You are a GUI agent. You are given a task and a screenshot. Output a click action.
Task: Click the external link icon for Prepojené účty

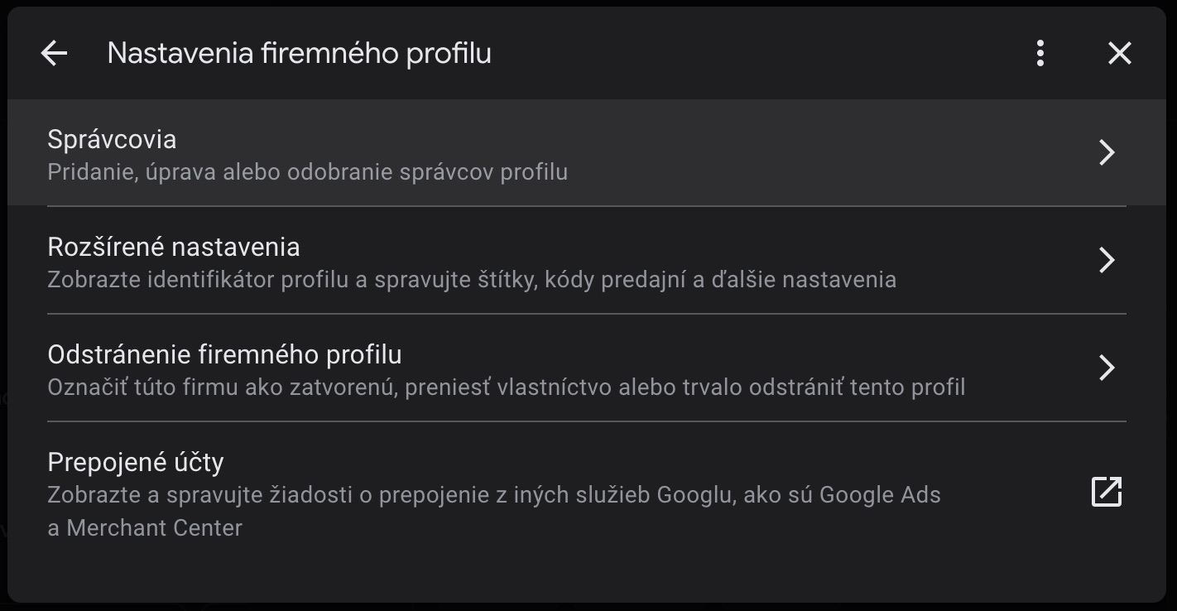tap(1107, 492)
